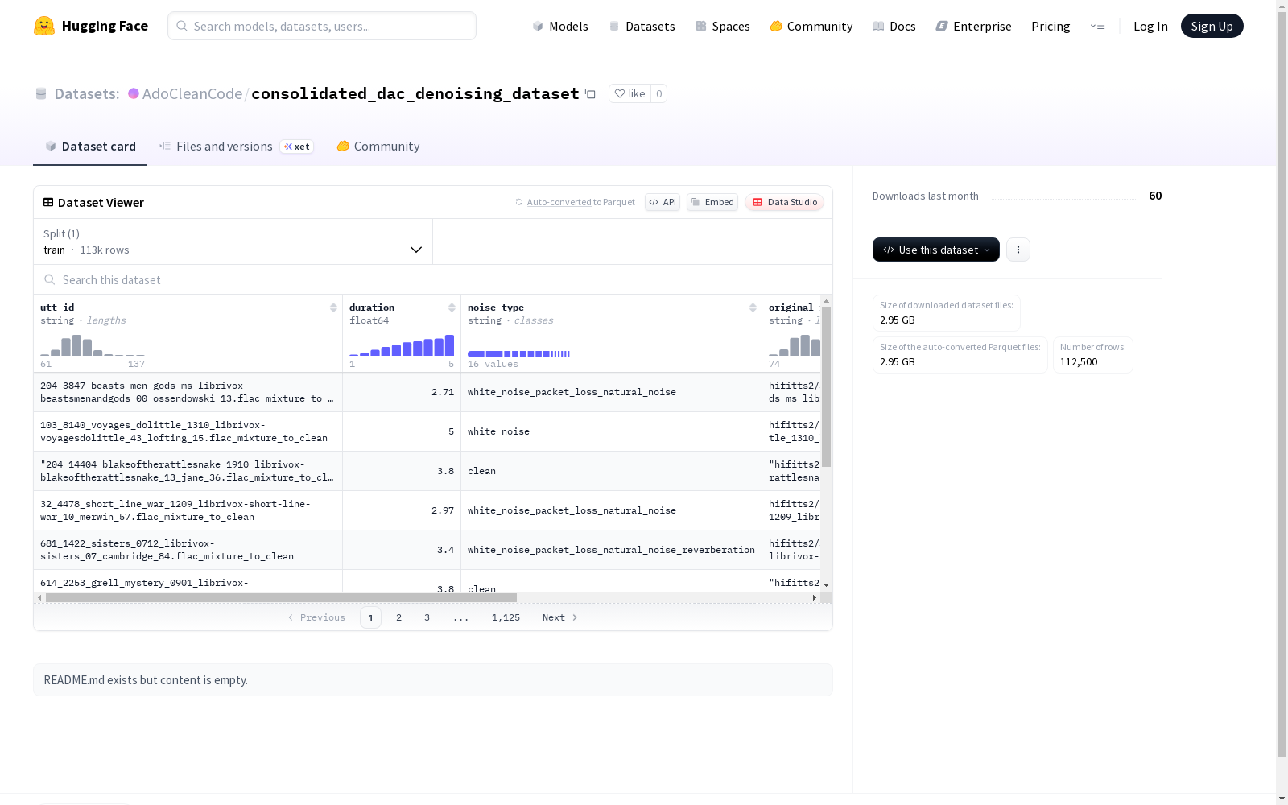This screenshot has width=1288, height=805.
Task: Click the Datasets: breadcrumb label
Action: tap(87, 93)
